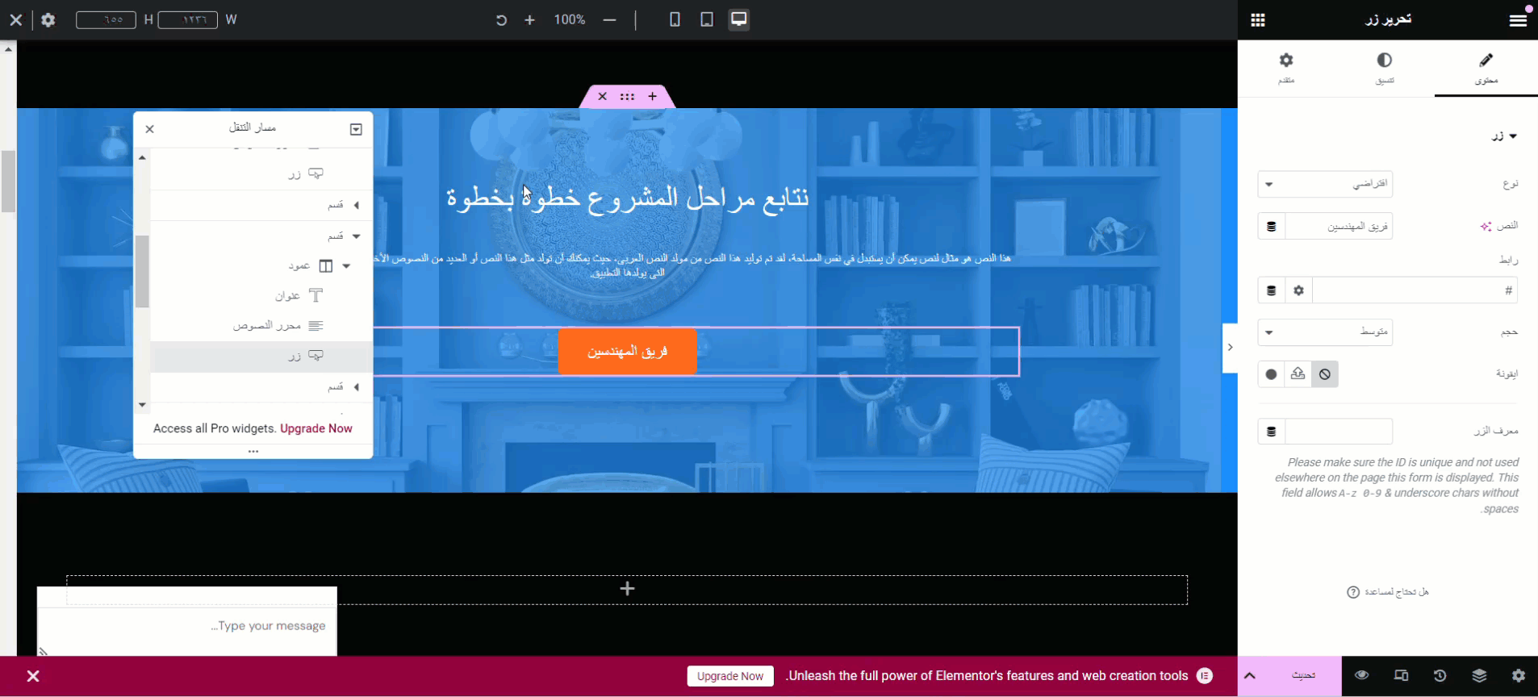The height and width of the screenshot is (697, 1538).
Task: Delete the section using the handle X icon
Action: point(602,97)
